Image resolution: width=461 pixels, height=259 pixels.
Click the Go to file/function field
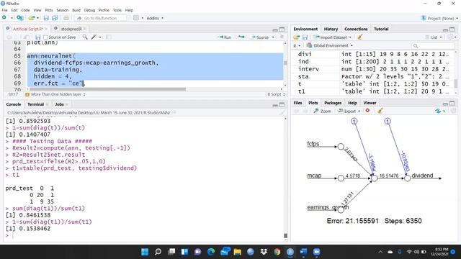(101, 18)
